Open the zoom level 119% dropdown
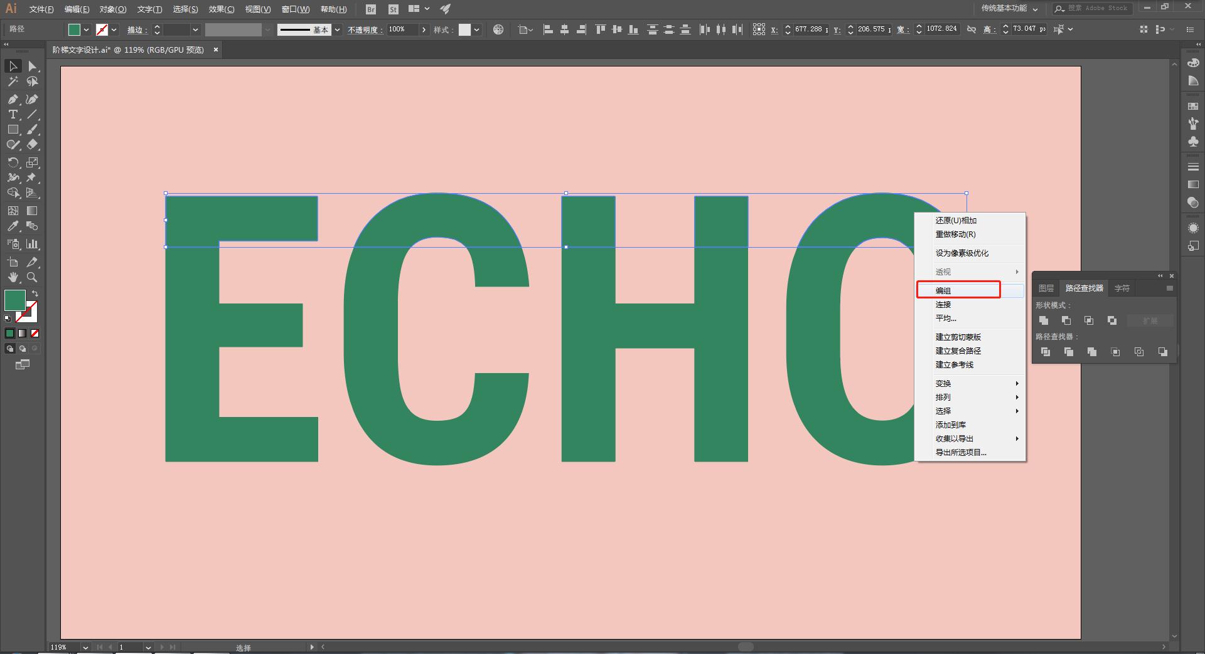 (x=85, y=647)
